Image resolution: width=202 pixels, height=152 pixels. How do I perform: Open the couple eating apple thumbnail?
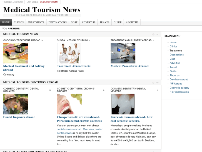point(16,104)
